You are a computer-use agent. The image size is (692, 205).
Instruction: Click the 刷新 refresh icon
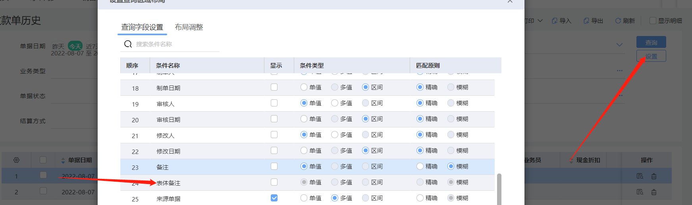coord(618,21)
